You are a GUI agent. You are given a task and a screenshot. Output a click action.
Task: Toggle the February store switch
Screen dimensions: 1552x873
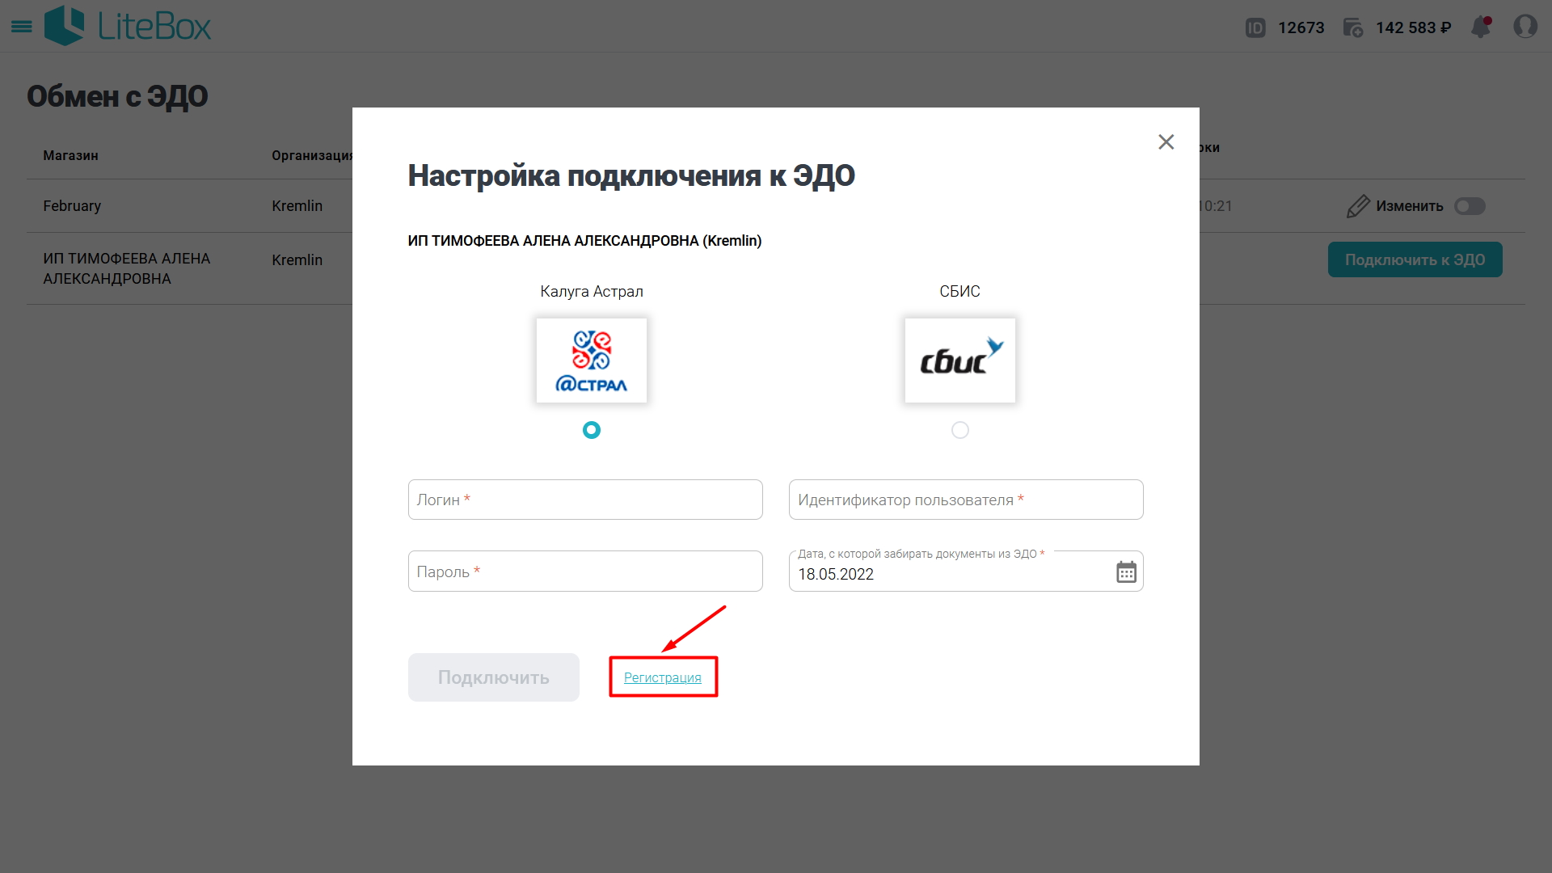tap(1470, 206)
